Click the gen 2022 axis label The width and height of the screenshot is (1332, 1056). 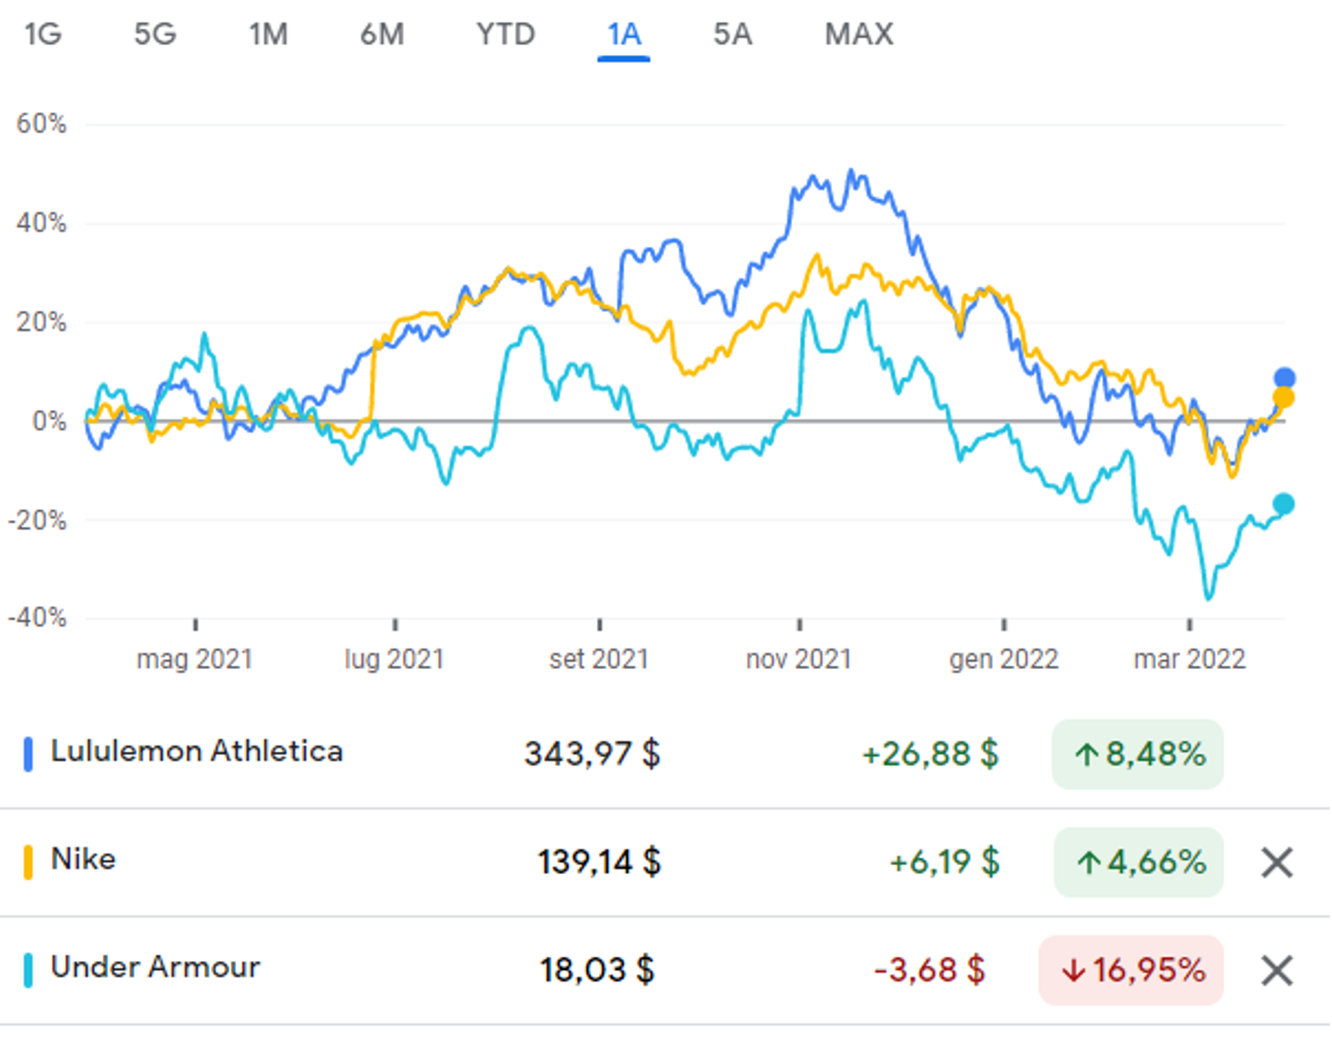pyautogui.click(x=1004, y=659)
